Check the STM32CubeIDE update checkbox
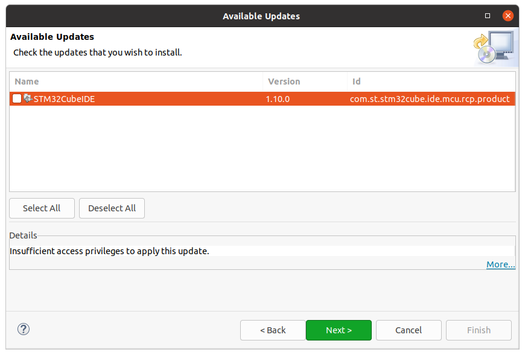 pyautogui.click(x=17, y=98)
